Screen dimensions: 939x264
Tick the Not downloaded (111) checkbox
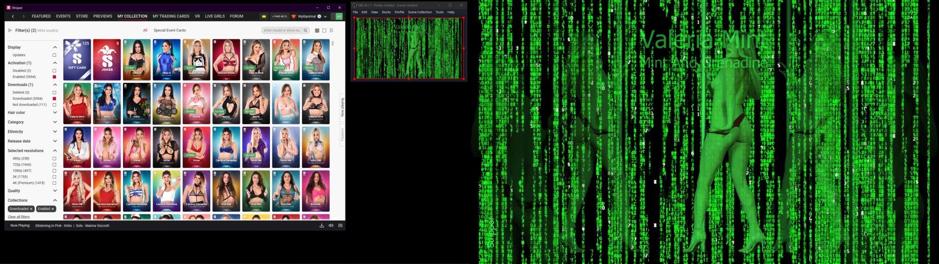(54, 105)
